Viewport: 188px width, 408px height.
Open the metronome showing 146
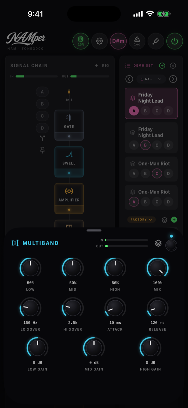[137, 41]
